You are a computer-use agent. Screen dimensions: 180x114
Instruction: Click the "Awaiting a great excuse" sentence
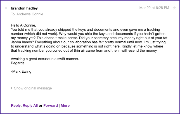click(45, 59)
